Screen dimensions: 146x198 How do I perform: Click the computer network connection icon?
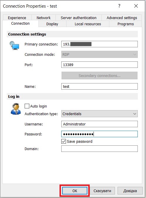point(14,46)
